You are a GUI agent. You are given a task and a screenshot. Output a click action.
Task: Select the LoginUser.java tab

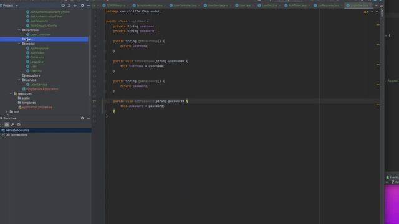(359, 6)
